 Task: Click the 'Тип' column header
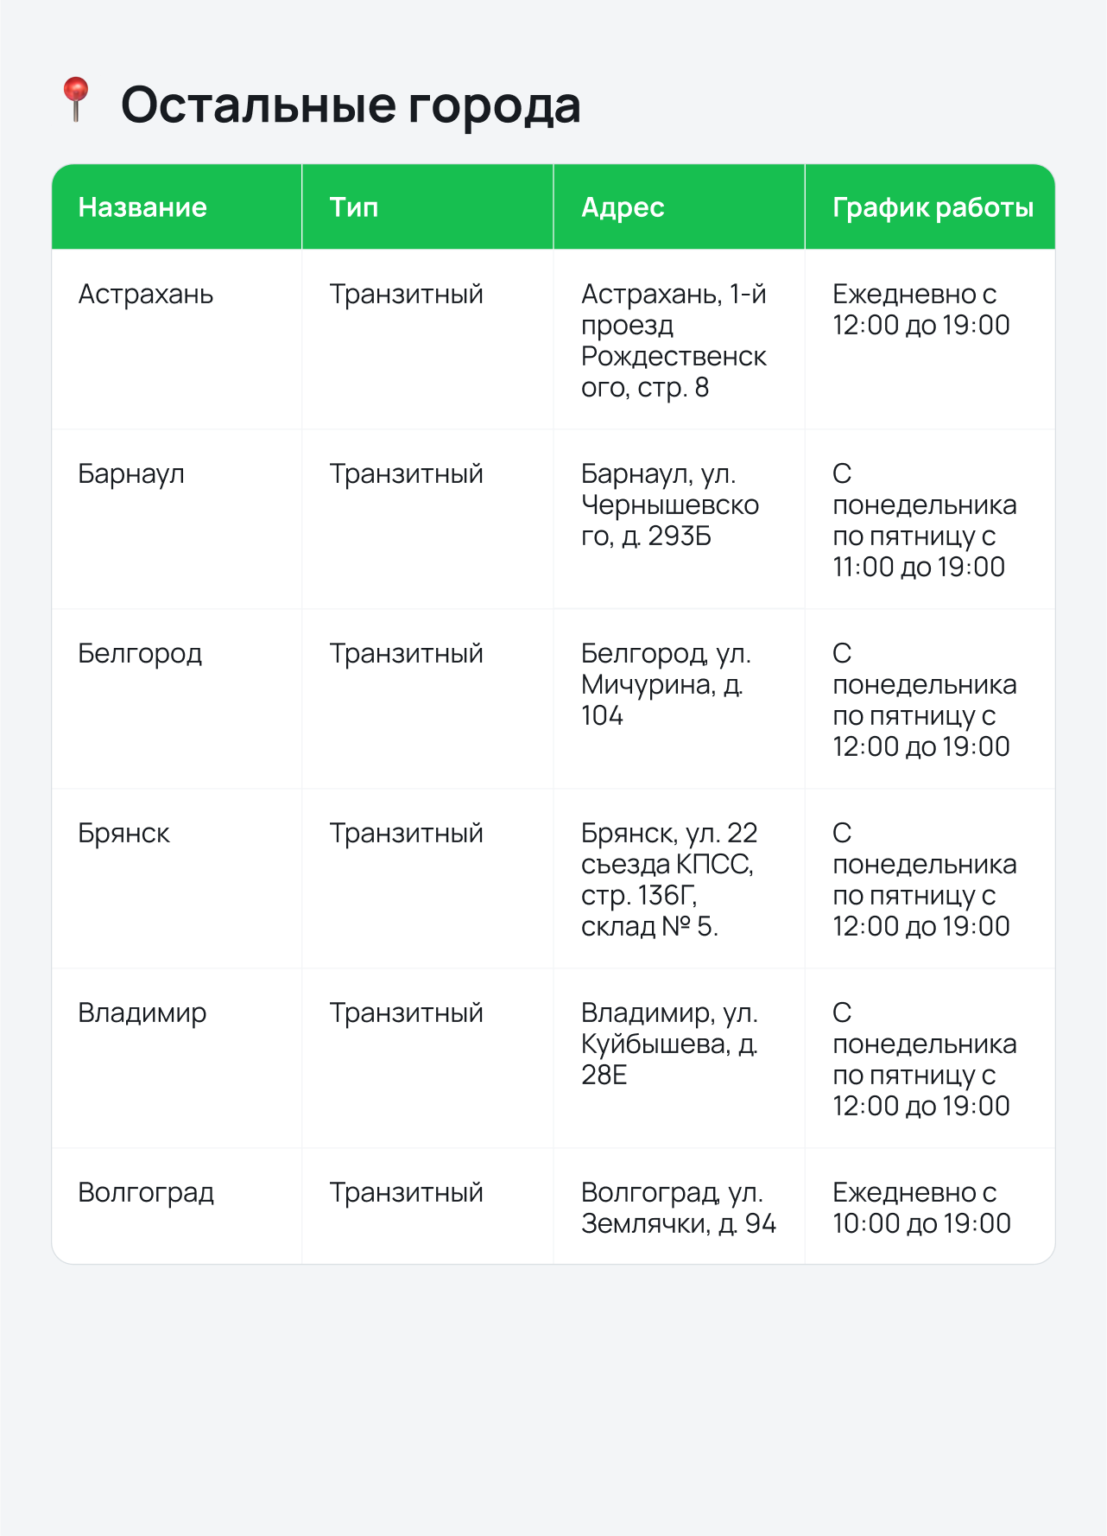pos(354,207)
